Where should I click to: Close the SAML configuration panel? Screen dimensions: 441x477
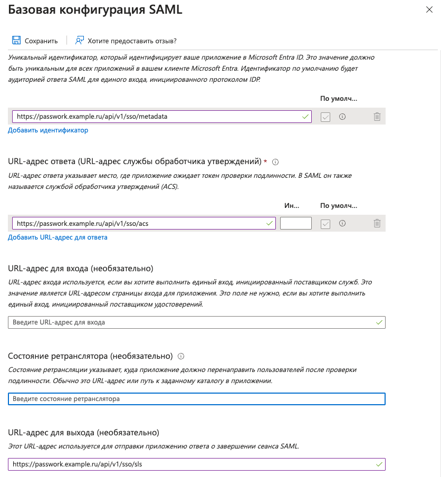click(x=428, y=9)
